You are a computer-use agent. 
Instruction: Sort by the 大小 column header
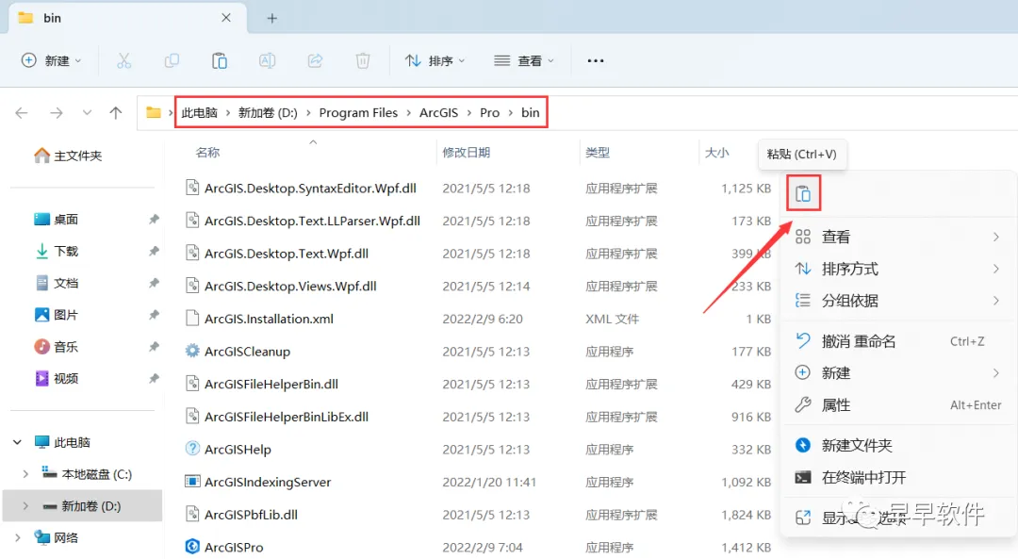716,153
